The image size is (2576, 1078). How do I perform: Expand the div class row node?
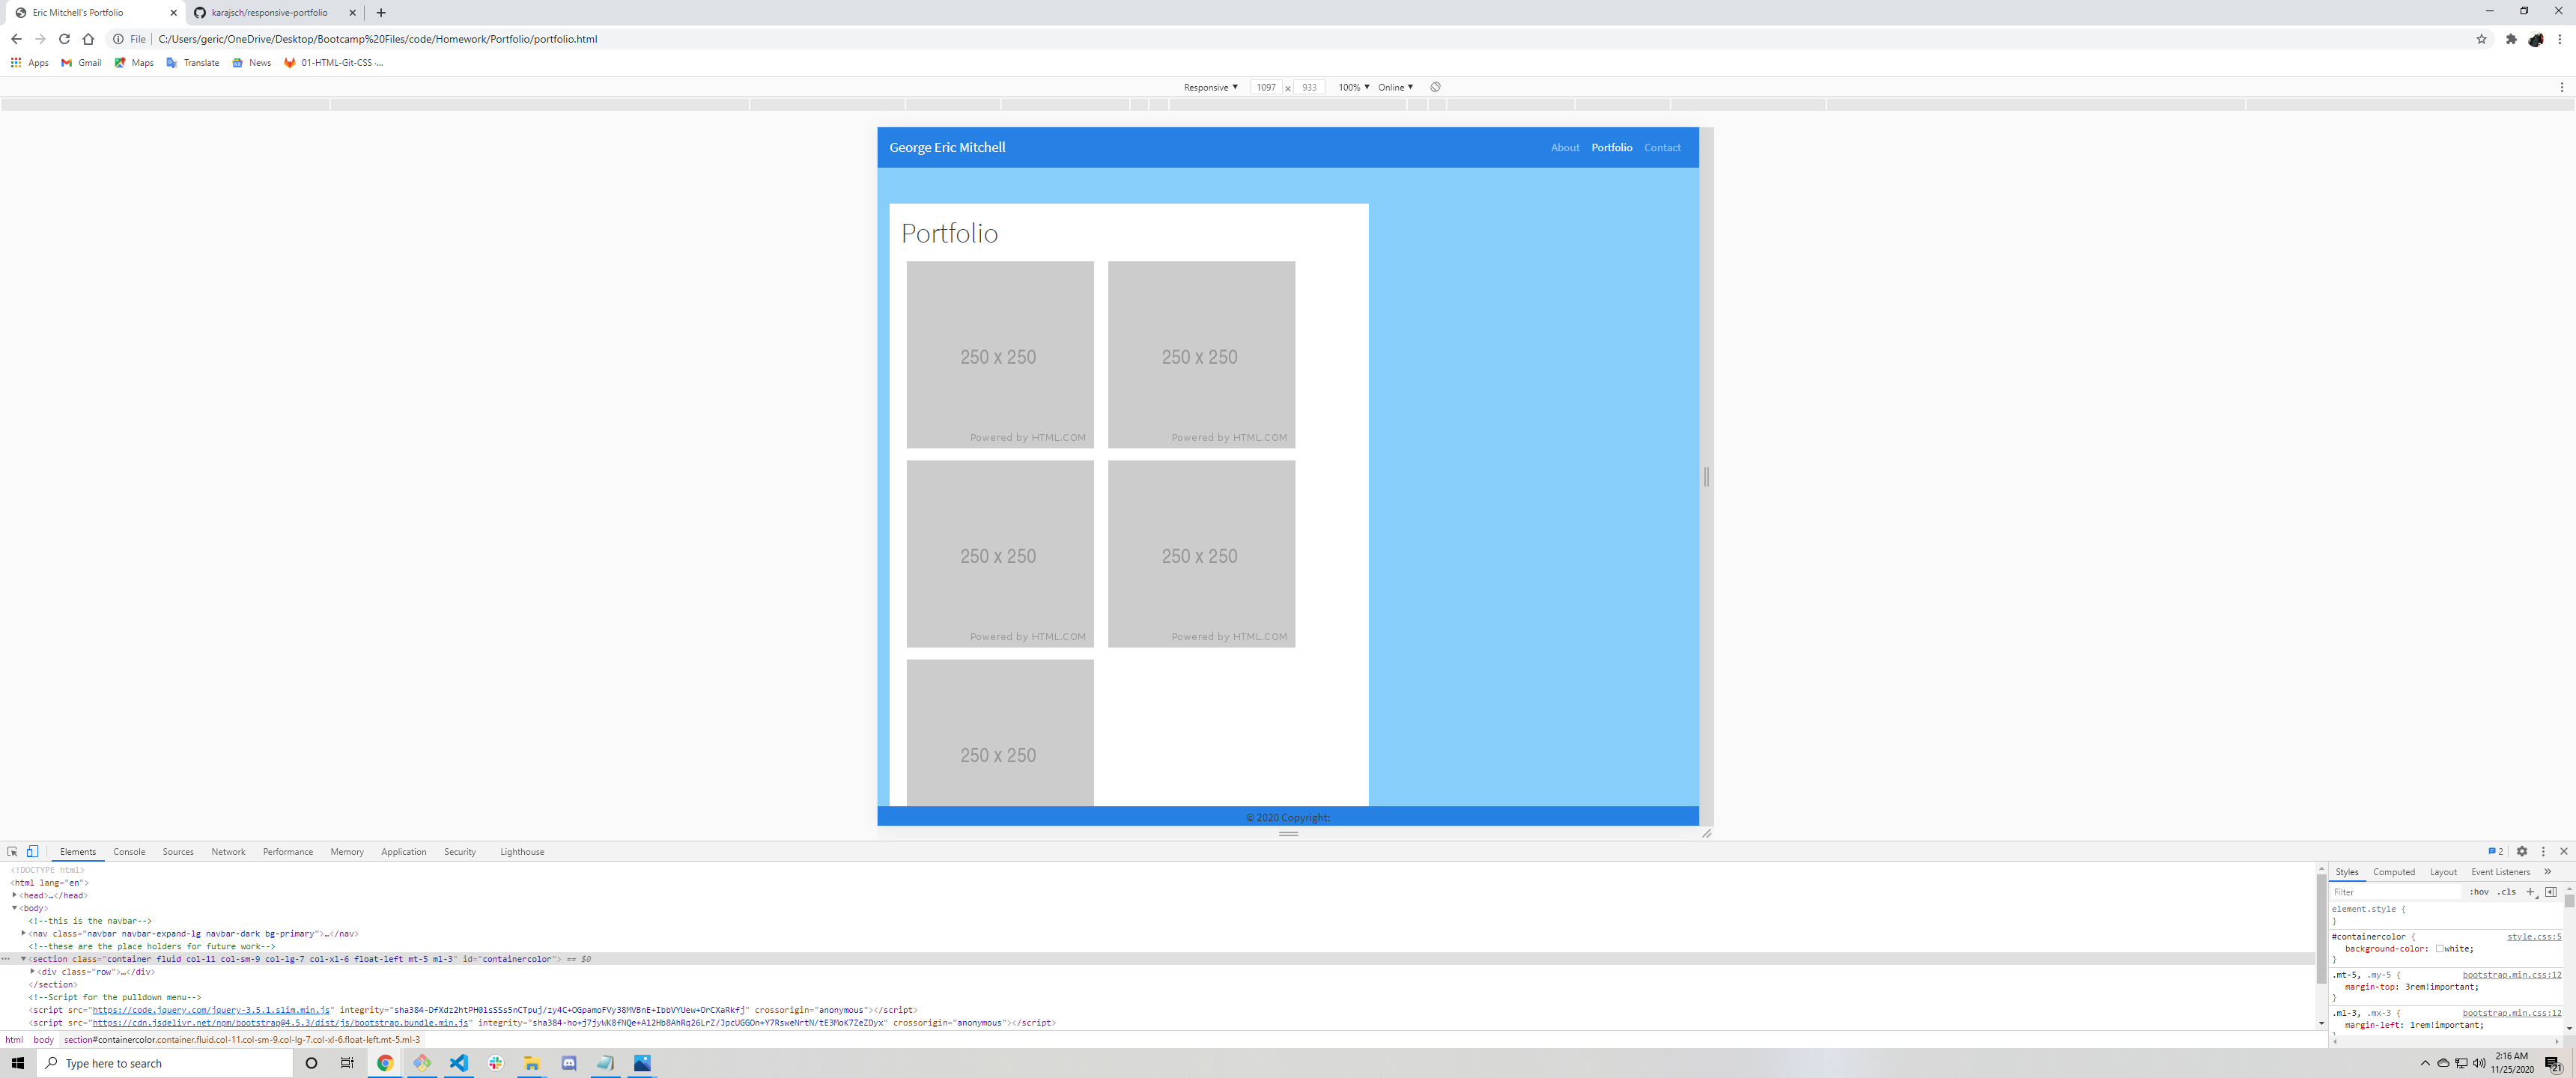point(32,971)
